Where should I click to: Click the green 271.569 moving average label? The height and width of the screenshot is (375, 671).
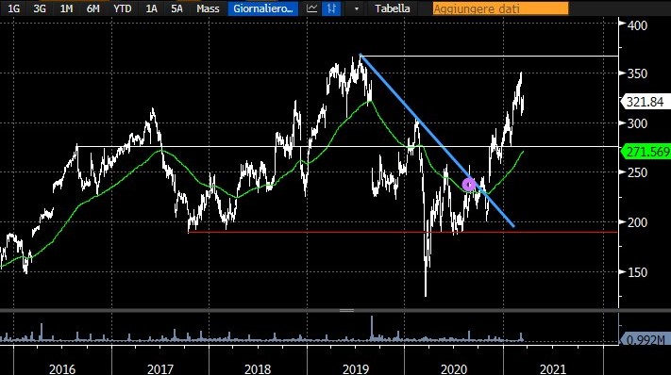(x=646, y=152)
